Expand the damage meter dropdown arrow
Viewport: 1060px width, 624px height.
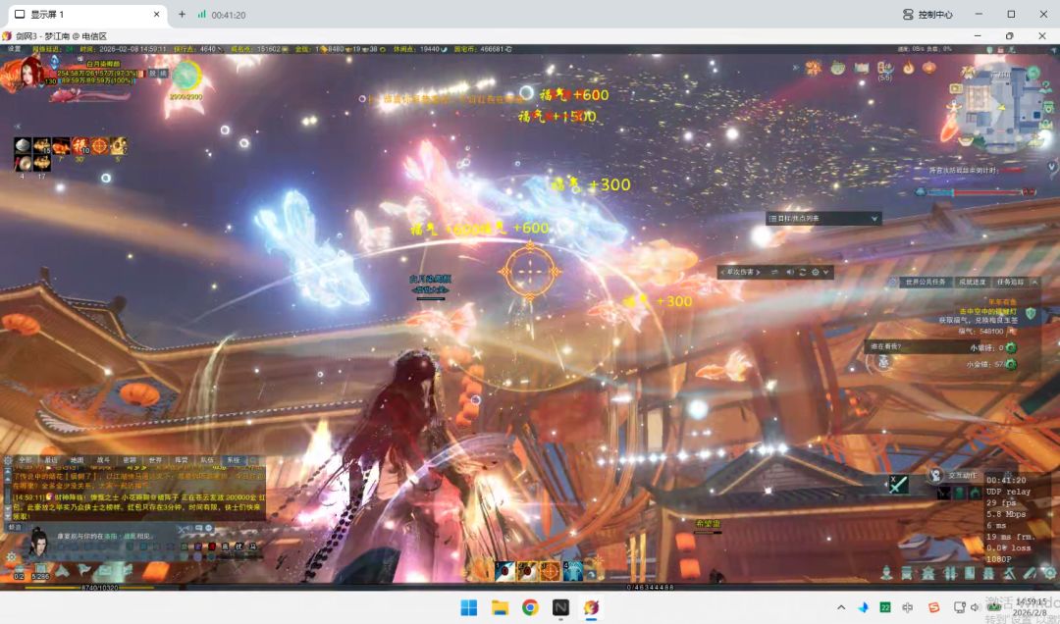click(x=825, y=272)
